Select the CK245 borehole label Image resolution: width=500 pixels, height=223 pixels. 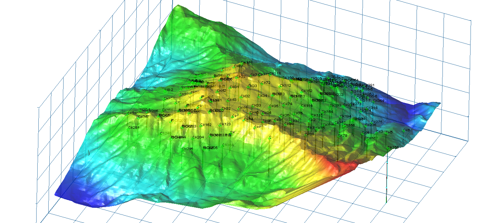click(187, 149)
